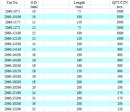Click O.D. value 16 in row 2060-16160
130x112 pixels.
34,60
